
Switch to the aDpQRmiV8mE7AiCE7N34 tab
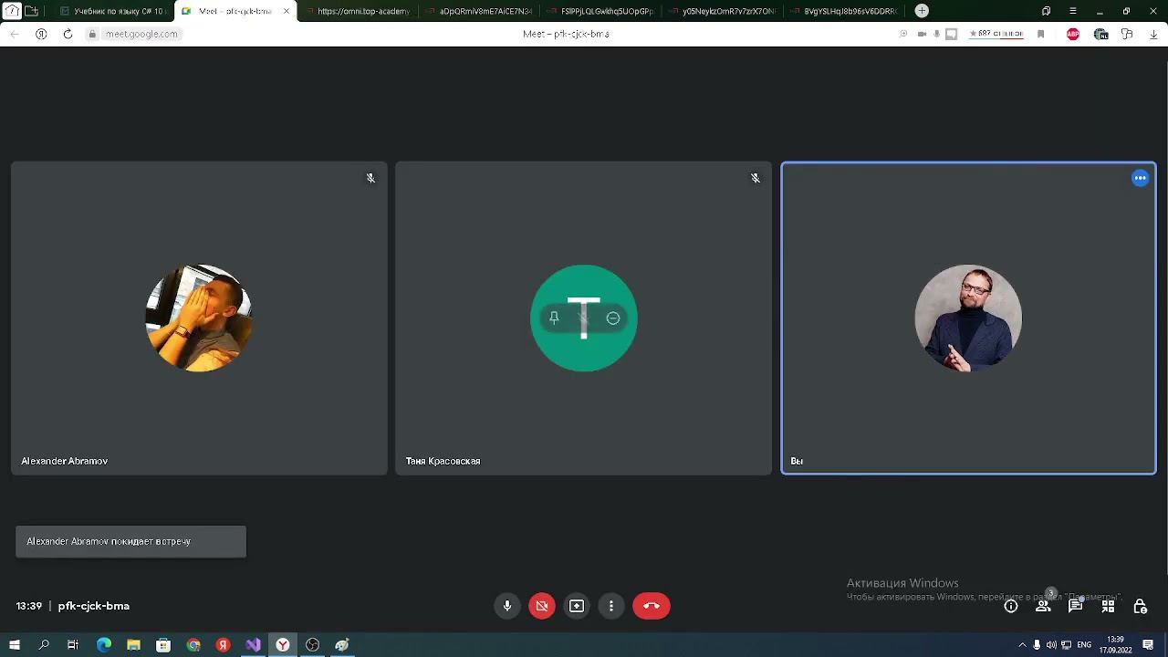point(479,11)
